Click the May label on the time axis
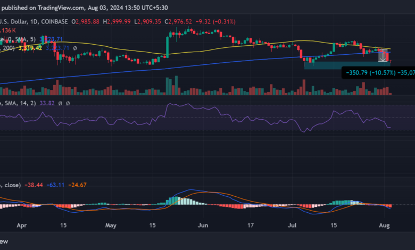Image resolution: width=415 pixels, height=250 pixels. (111, 225)
